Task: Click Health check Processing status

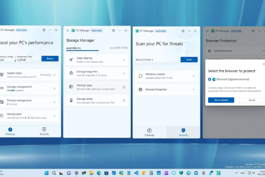Action: point(46,75)
